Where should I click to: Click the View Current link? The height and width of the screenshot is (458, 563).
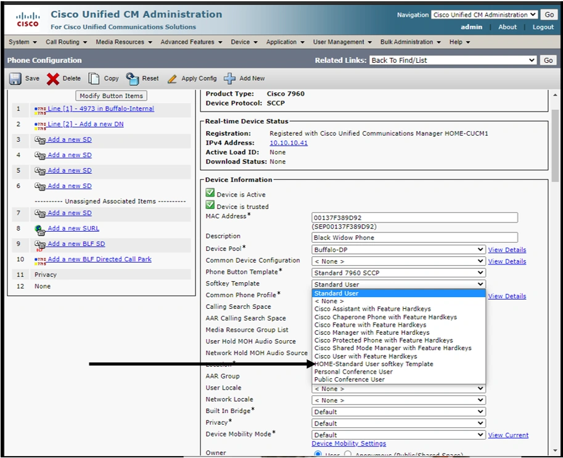508,435
